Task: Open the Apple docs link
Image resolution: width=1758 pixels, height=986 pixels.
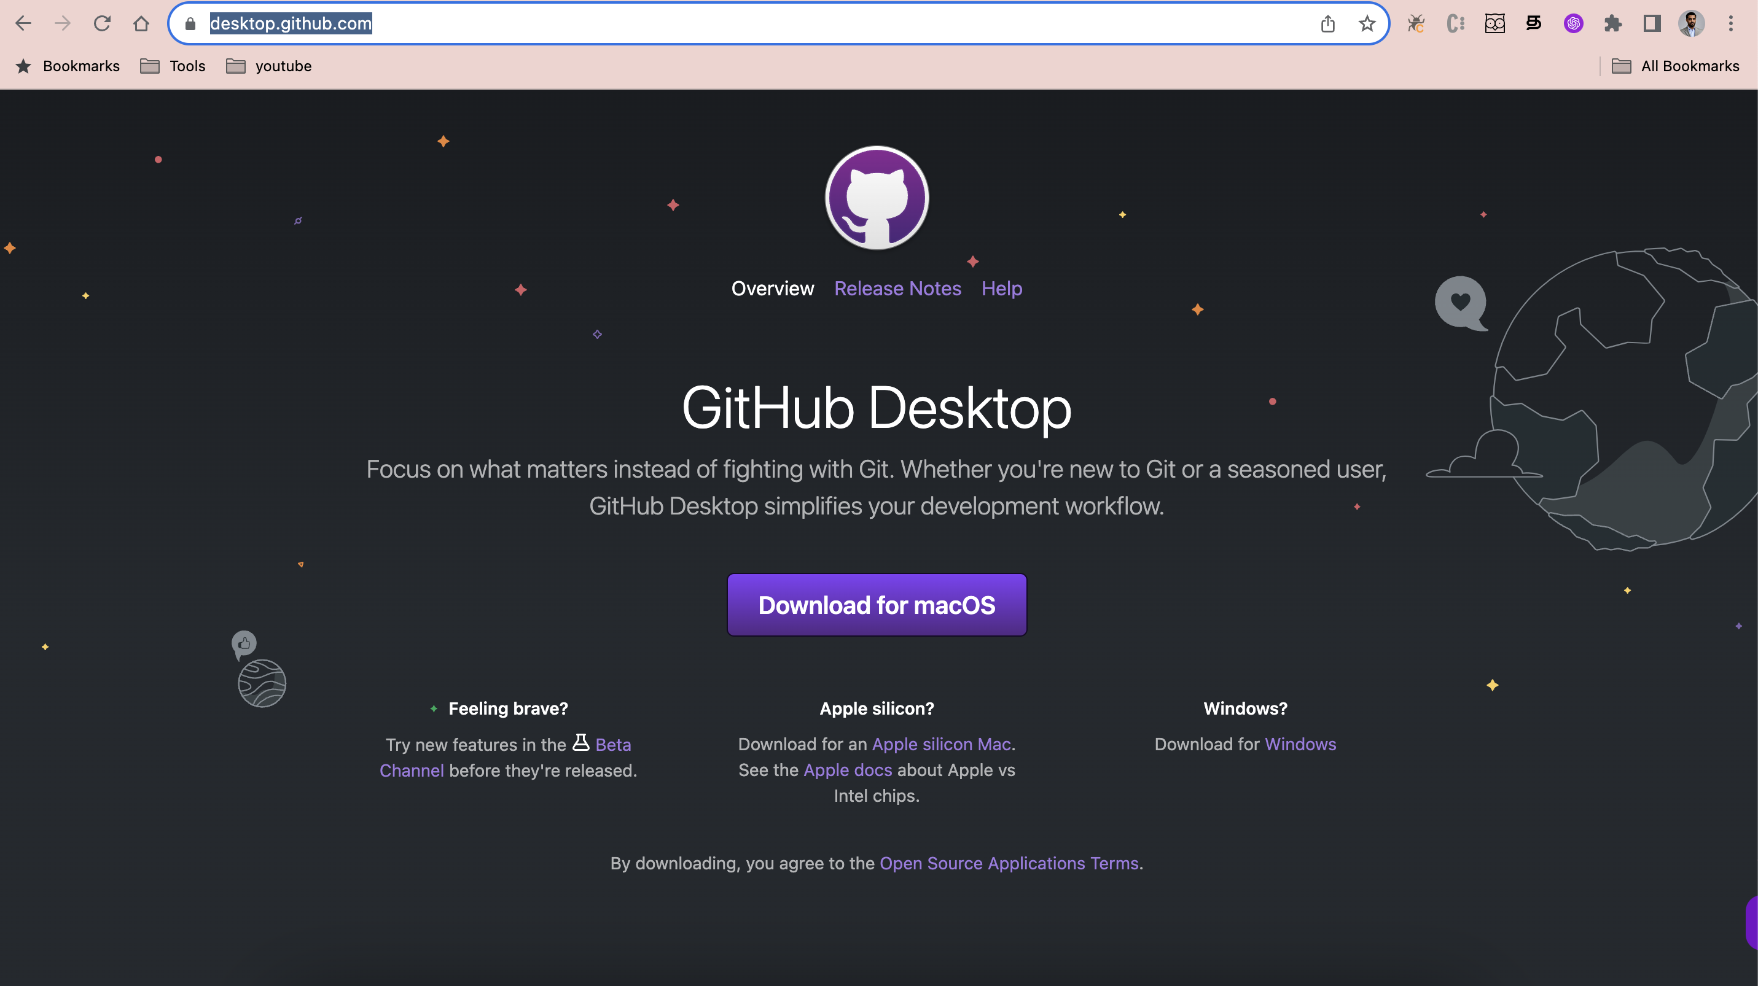Action: tap(848, 770)
